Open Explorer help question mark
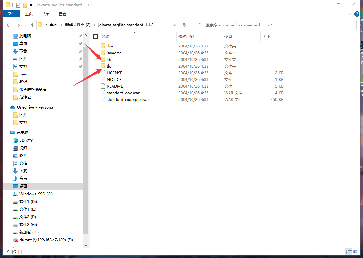Image resolution: width=363 pixels, height=258 pixels. [357, 14]
